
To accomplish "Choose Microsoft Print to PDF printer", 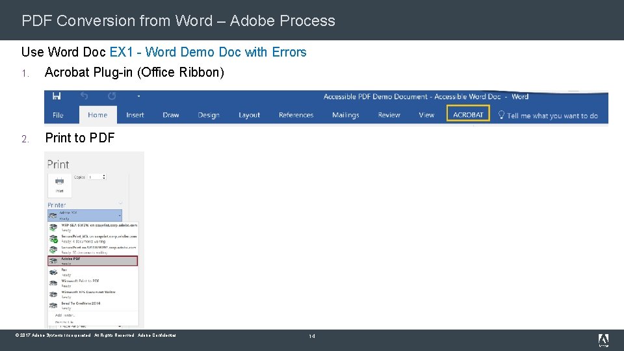I will click(x=93, y=283).
